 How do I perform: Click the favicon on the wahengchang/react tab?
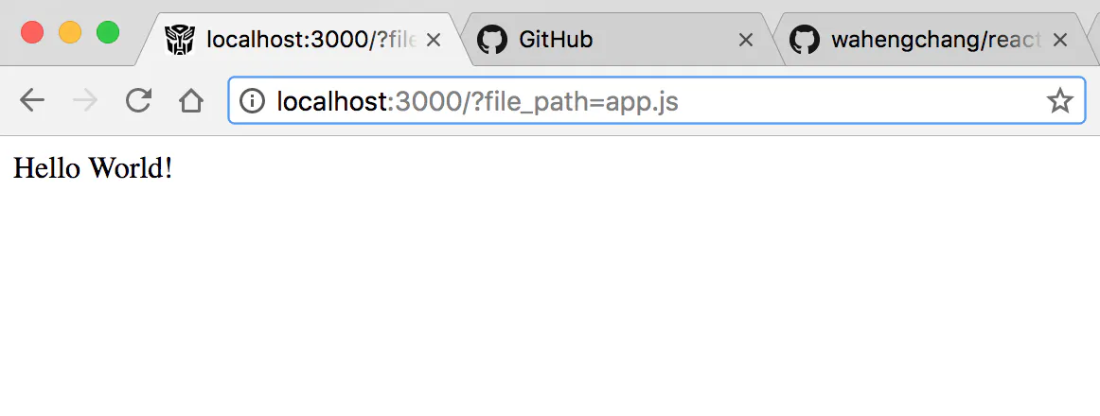805,40
